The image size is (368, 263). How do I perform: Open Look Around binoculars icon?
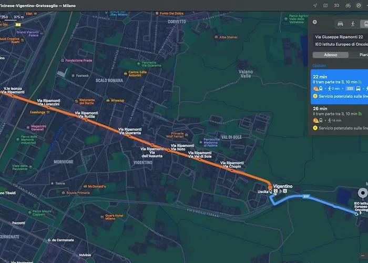pos(348,5)
